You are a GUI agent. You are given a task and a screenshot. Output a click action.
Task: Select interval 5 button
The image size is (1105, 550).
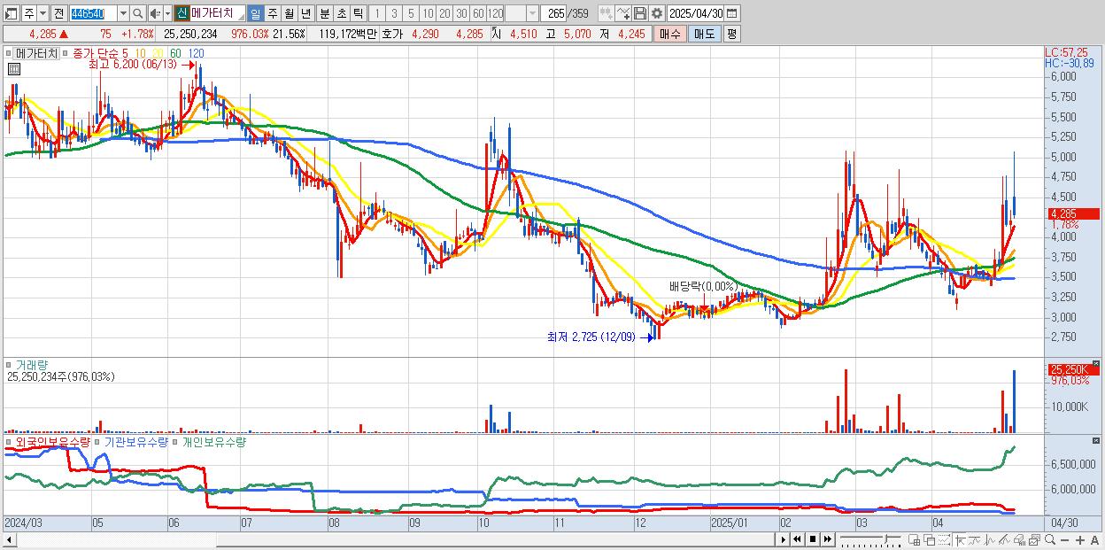click(x=411, y=13)
